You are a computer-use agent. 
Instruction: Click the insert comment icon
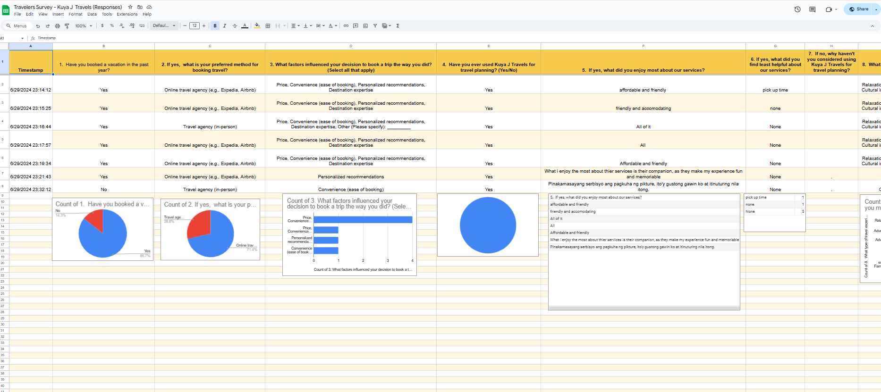pos(356,26)
